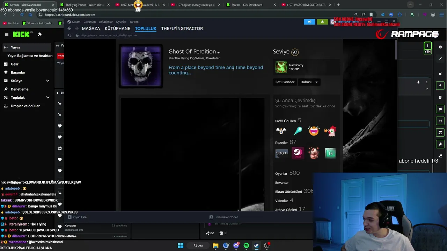Open the browser tab search dropdown
The height and width of the screenshot is (251, 447).
click(x=410, y=5)
